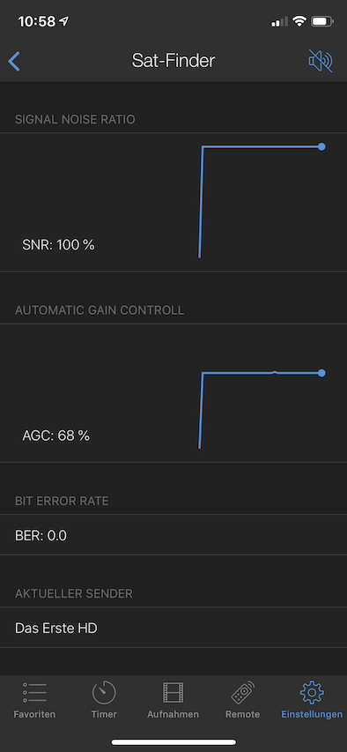Tap the battery status icon
Screen dimensions: 347x752
click(x=322, y=21)
